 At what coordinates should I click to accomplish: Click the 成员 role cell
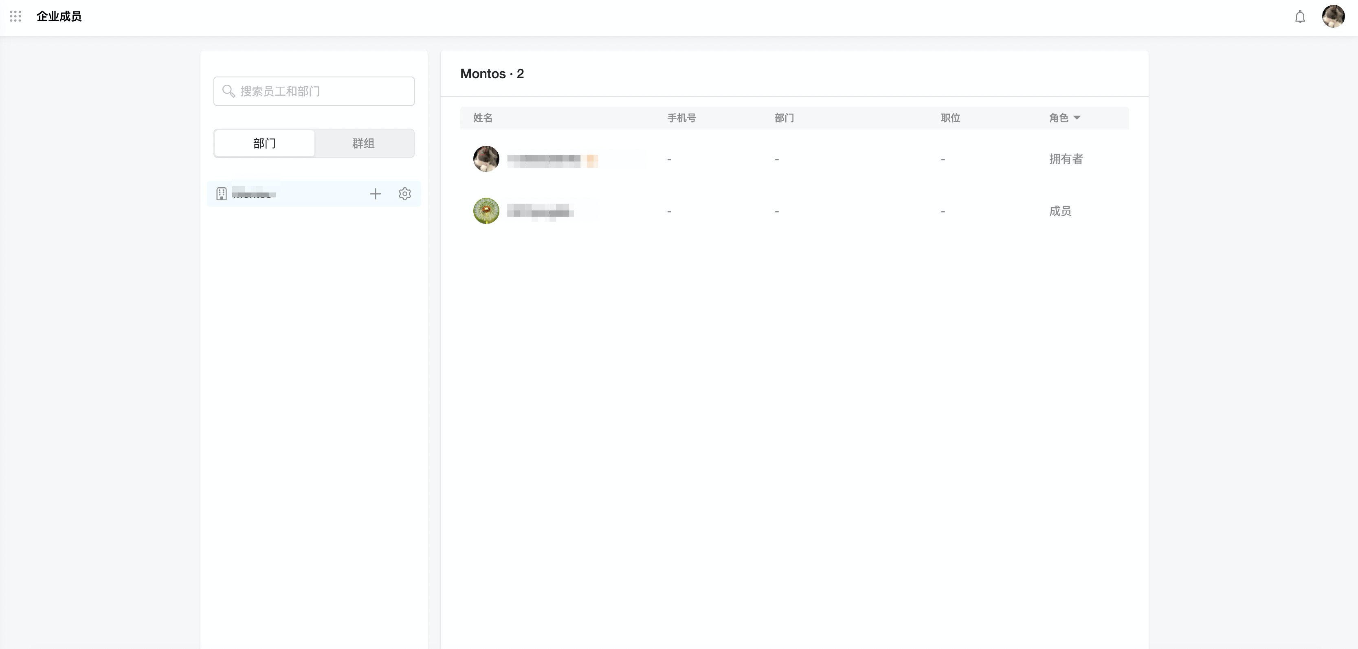point(1059,211)
